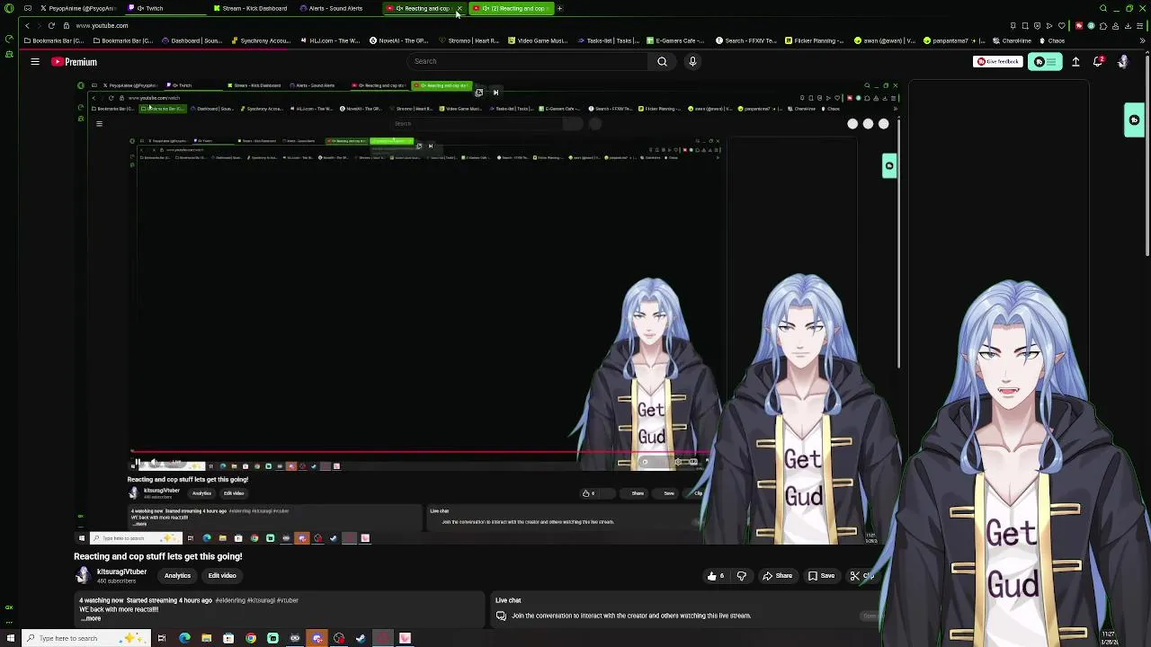Open the Analytics button under title
1151x647 pixels.
(x=177, y=576)
